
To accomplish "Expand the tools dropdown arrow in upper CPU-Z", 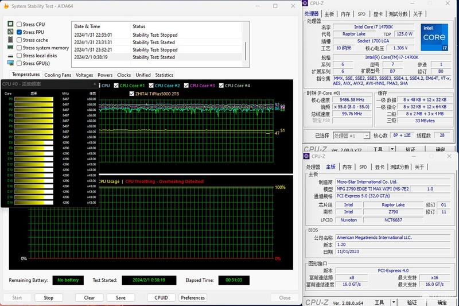I will pos(392,149).
